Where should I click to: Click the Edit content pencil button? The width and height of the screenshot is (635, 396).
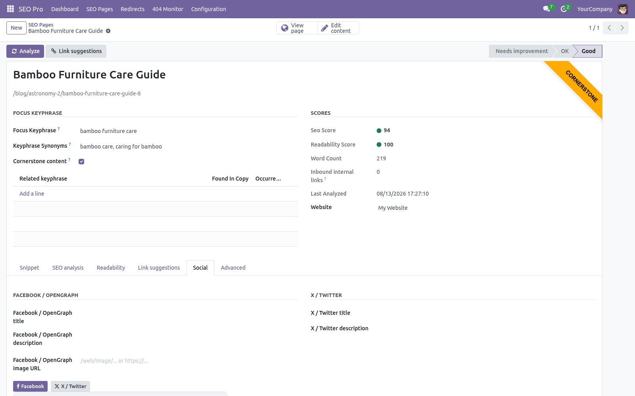338,28
